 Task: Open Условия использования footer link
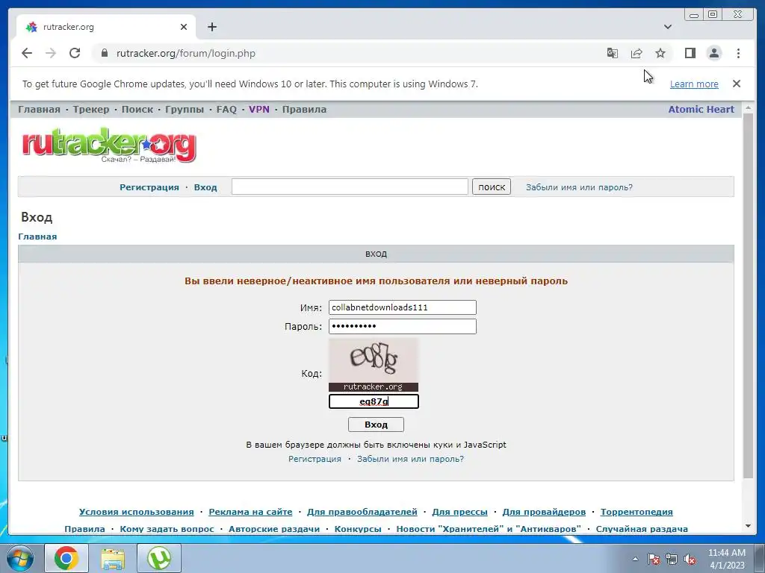click(x=137, y=512)
